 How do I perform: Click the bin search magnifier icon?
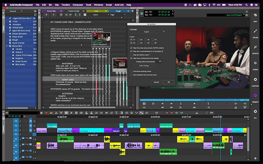coord(35,15)
